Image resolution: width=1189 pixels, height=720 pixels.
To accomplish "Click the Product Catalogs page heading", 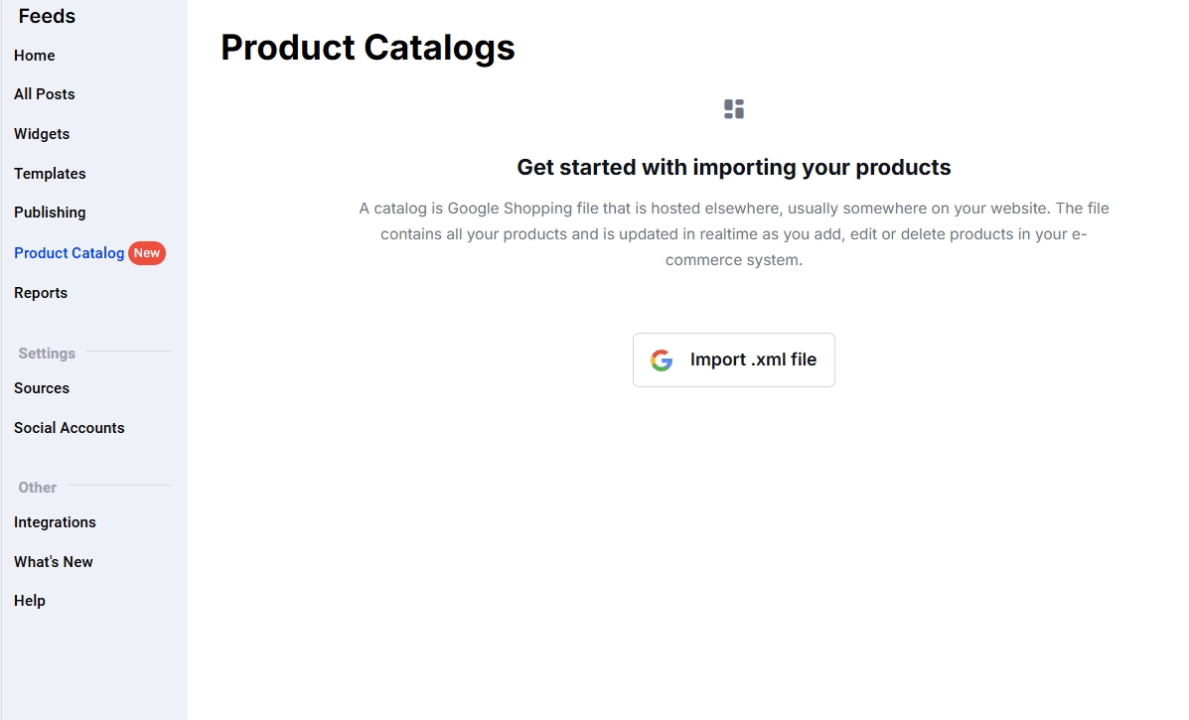I will pos(368,48).
